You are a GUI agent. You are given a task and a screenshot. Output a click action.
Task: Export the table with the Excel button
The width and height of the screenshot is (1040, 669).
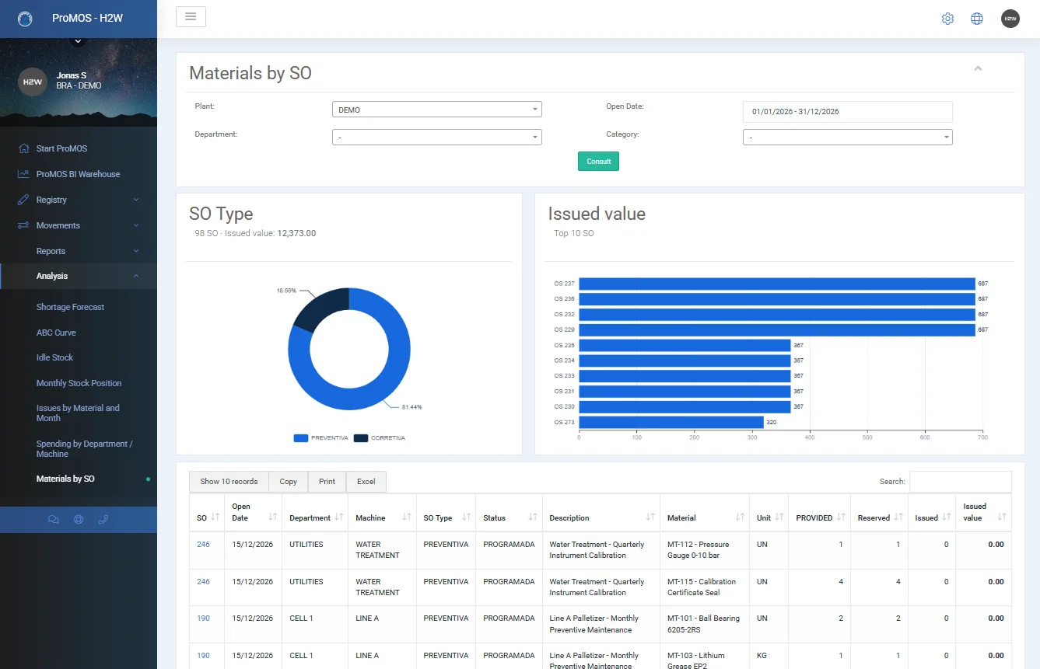coord(366,482)
